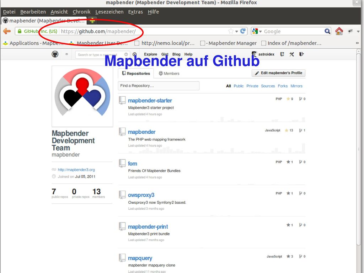Open the toolbar overflow dropdown arrow
364x273 pixels.
[358, 31]
